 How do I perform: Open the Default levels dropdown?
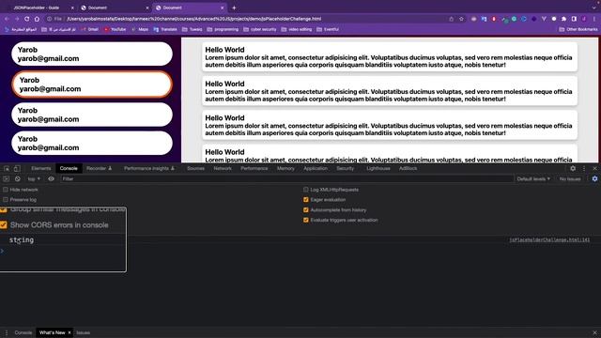pos(533,179)
